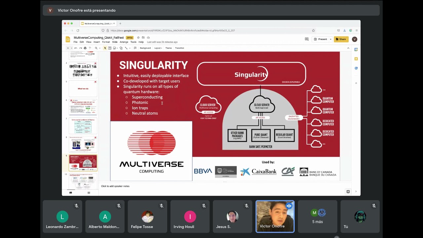Select the Line tool

[x=126, y=48]
